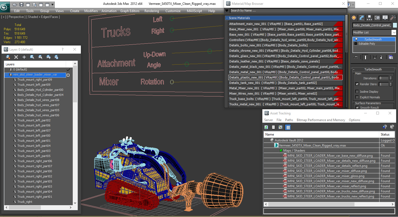The height and width of the screenshot is (217, 398).
Task: Open the Create command panel tab
Action: pyautogui.click(x=354, y=18)
